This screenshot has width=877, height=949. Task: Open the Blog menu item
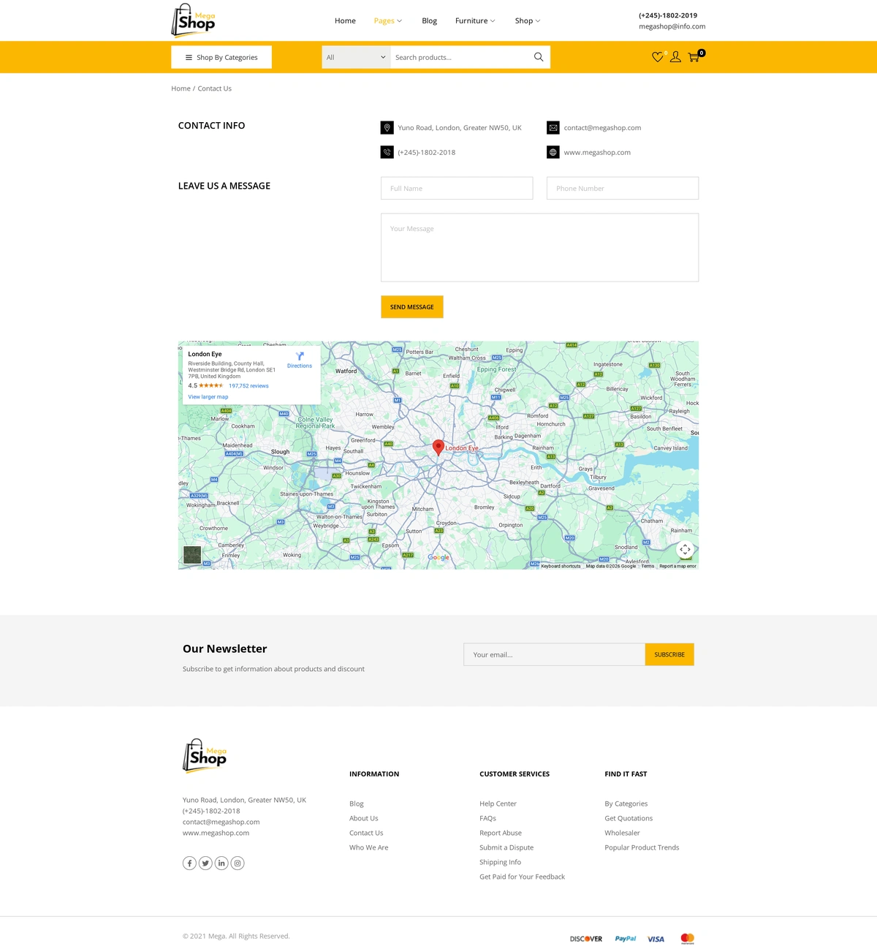coord(429,20)
